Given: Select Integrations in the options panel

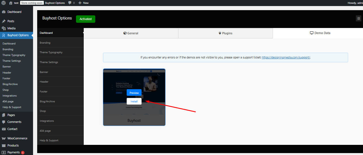Looking at the screenshot, I should pyautogui.click(x=60, y=121).
